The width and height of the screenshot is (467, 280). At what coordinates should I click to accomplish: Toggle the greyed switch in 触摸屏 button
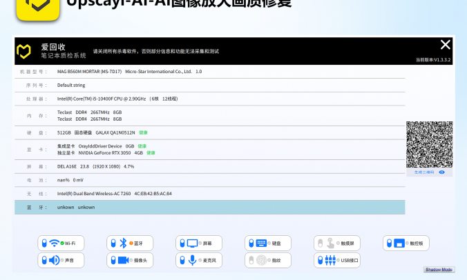(x=321, y=243)
